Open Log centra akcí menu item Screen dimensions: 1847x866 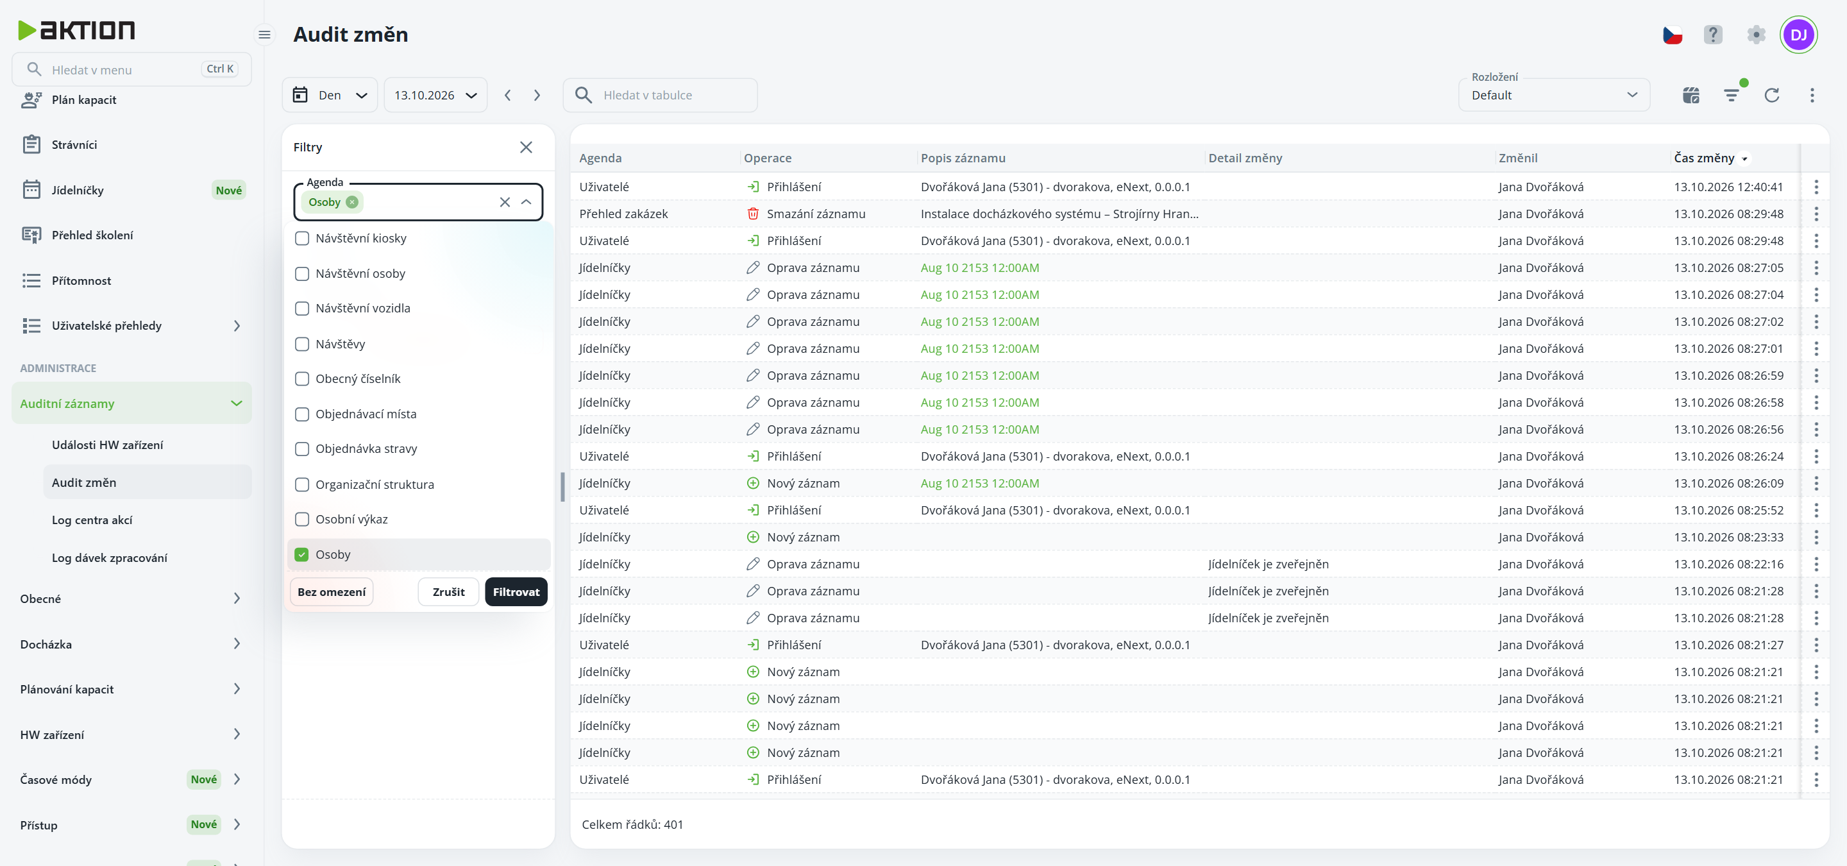point(147,520)
